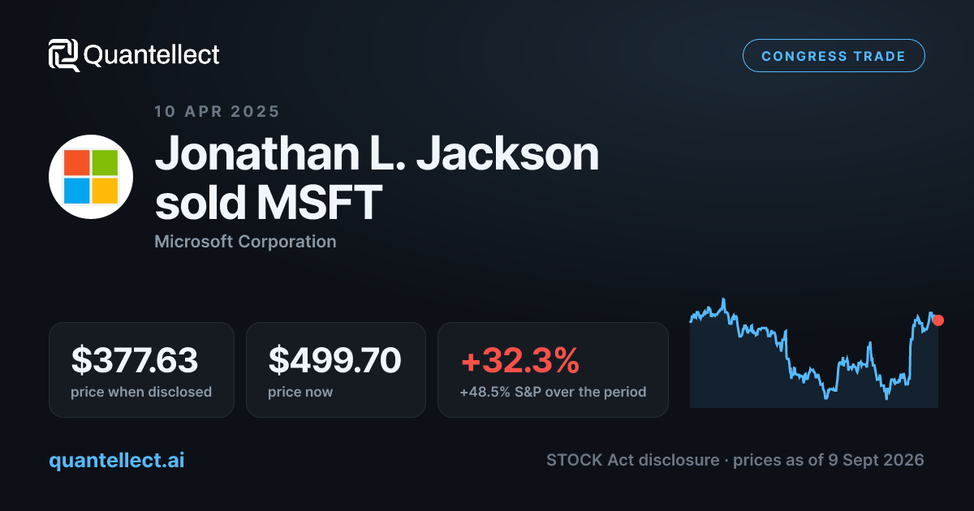Select the $377.63 price when disclosed card
Image resolution: width=974 pixels, height=511 pixels.
coord(141,370)
